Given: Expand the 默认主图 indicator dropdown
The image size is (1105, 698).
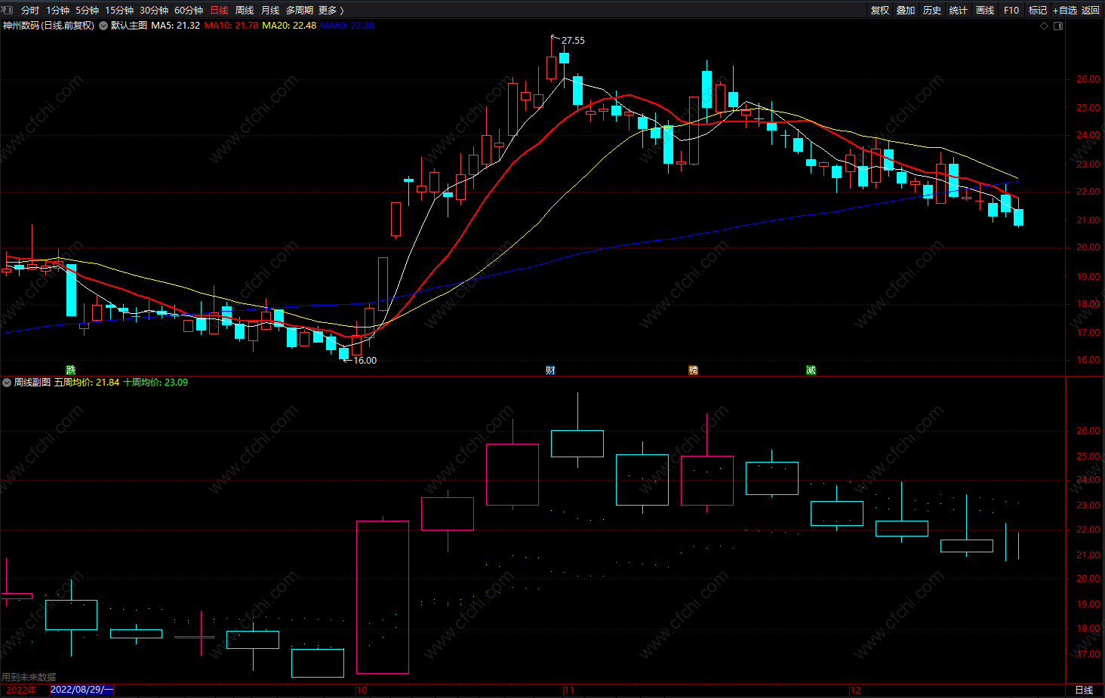Looking at the screenshot, I should tap(103, 26).
